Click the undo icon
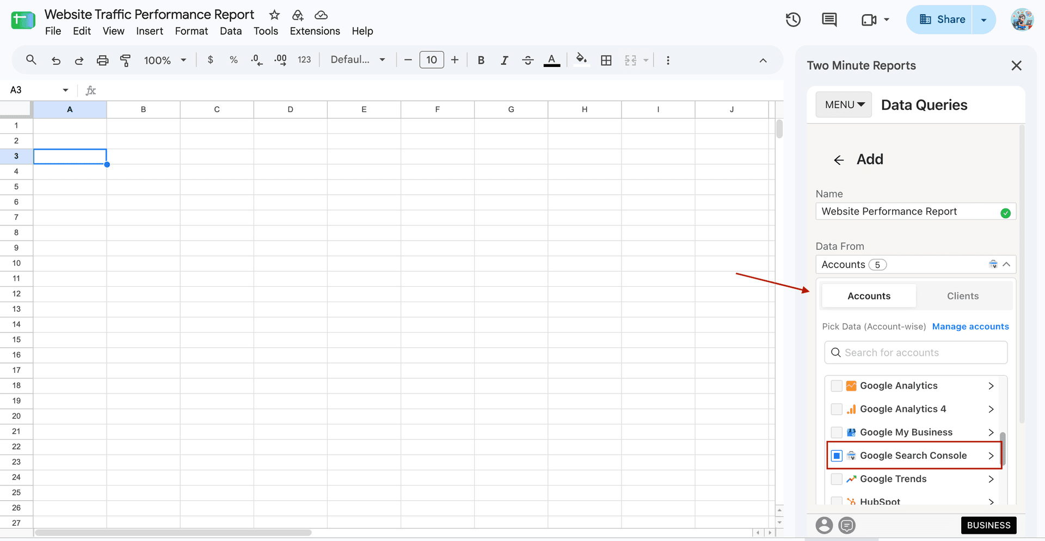The width and height of the screenshot is (1045, 541). (56, 60)
